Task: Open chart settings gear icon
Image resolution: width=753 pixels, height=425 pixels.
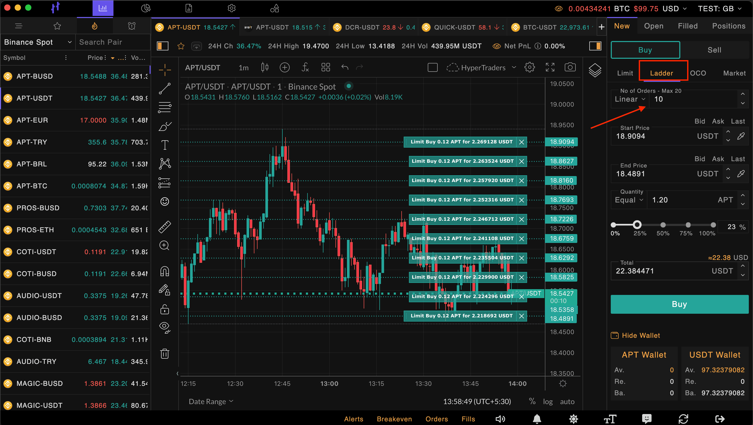Action: pyautogui.click(x=529, y=67)
